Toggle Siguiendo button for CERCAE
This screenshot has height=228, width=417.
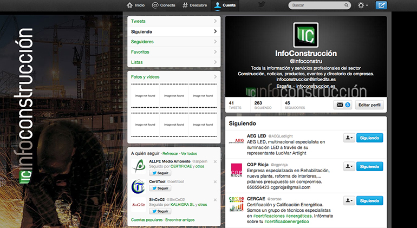369,200
